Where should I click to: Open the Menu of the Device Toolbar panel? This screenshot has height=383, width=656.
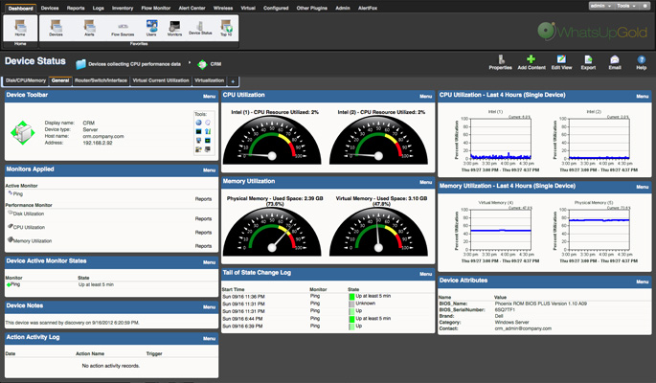point(209,97)
